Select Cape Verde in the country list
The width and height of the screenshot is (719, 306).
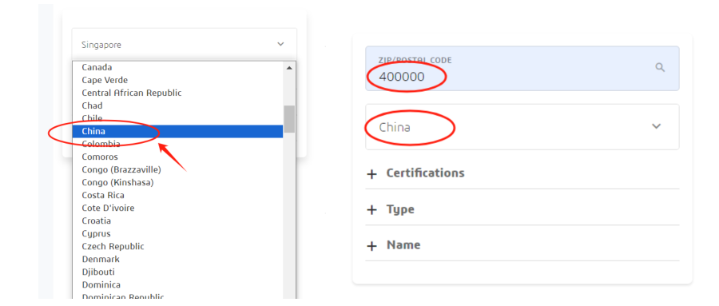pyautogui.click(x=177, y=80)
